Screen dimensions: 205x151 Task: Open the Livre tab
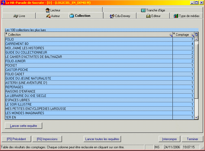coord(19,16)
